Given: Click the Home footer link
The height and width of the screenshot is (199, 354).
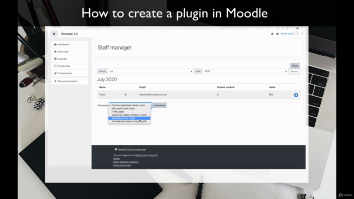Looking at the screenshot, I should (117, 159).
